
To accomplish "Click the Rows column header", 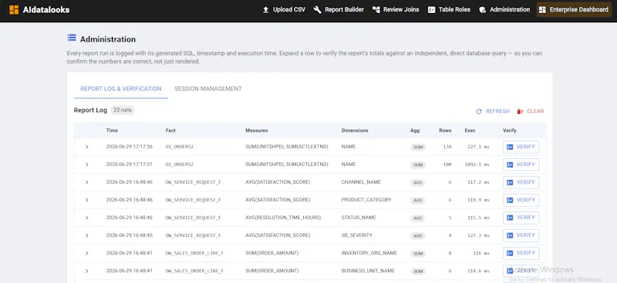I will click(445, 130).
